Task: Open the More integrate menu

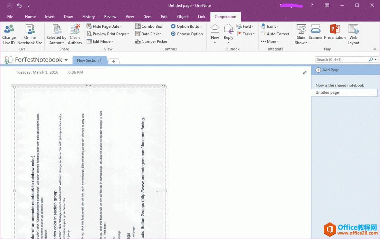Action: (x=270, y=42)
